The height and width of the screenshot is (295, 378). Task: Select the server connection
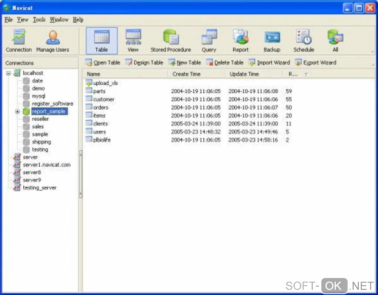(x=30, y=157)
